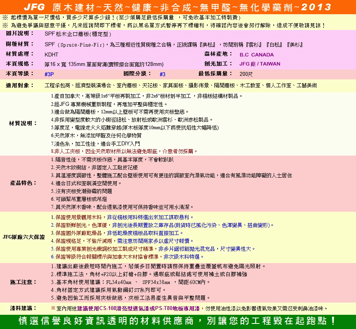Click line 3.適合做為隔間牆板
Screen dimensions: 356x329
[x=119, y=112]
